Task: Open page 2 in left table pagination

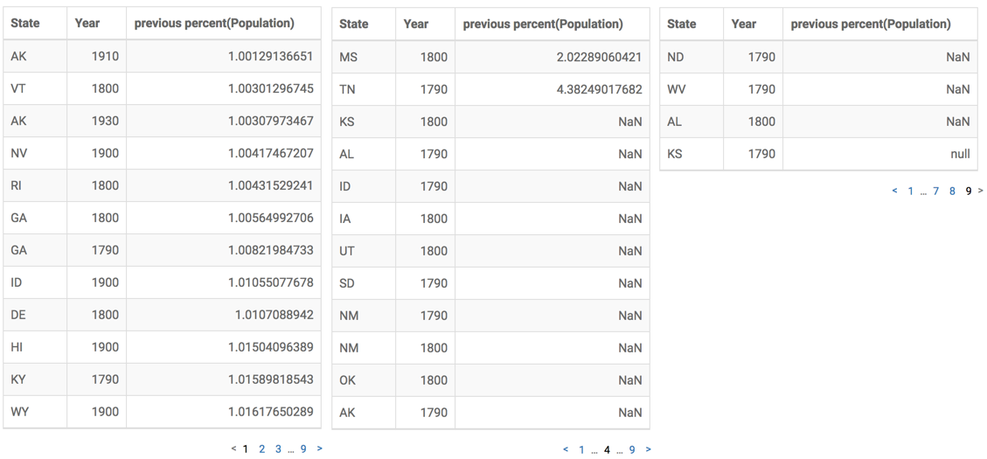Action: [x=261, y=449]
